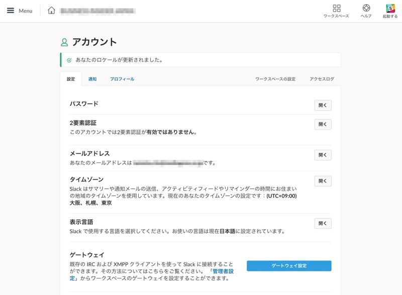Open the アクセスログ tab
402x295 pixels.
(322, 79)
